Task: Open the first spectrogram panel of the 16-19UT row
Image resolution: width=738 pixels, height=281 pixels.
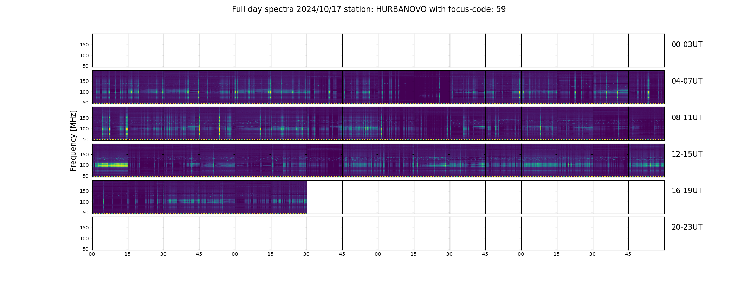Action: point(110,197)
